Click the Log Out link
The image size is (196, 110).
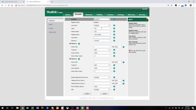[145, 9]
